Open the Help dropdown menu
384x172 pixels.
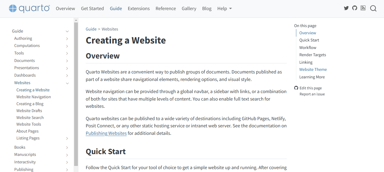[x=224, y=9]
